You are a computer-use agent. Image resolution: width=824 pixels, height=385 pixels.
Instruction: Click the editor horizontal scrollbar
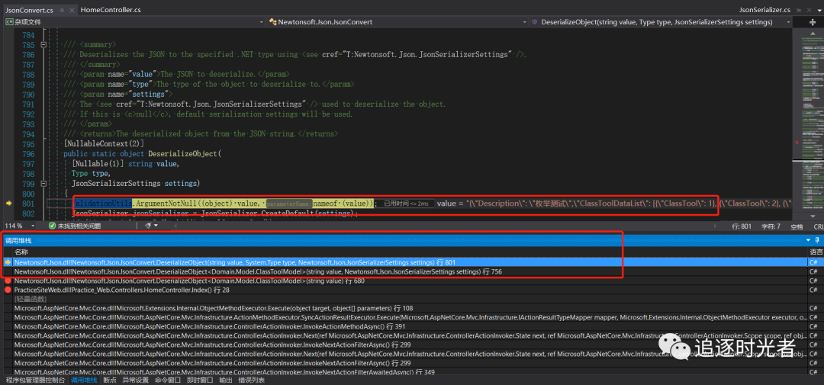click(x=446, y=226)
